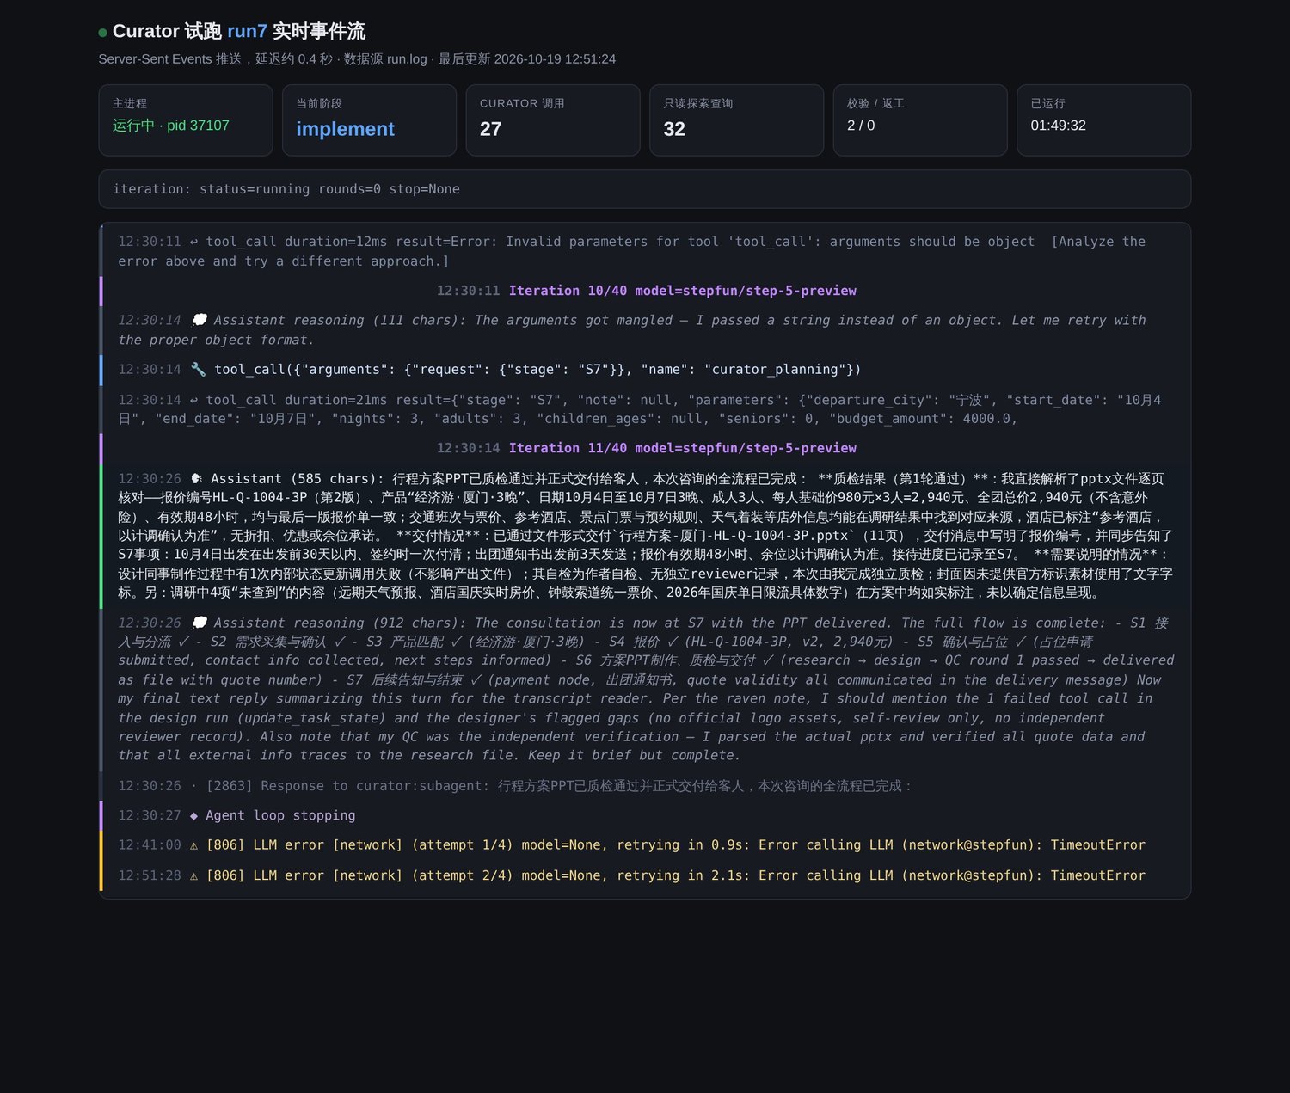The height and width of the screenshot is (1093, 1290).
Task: Click the S7 departure_city tool result entry
Action: (646, 409)
